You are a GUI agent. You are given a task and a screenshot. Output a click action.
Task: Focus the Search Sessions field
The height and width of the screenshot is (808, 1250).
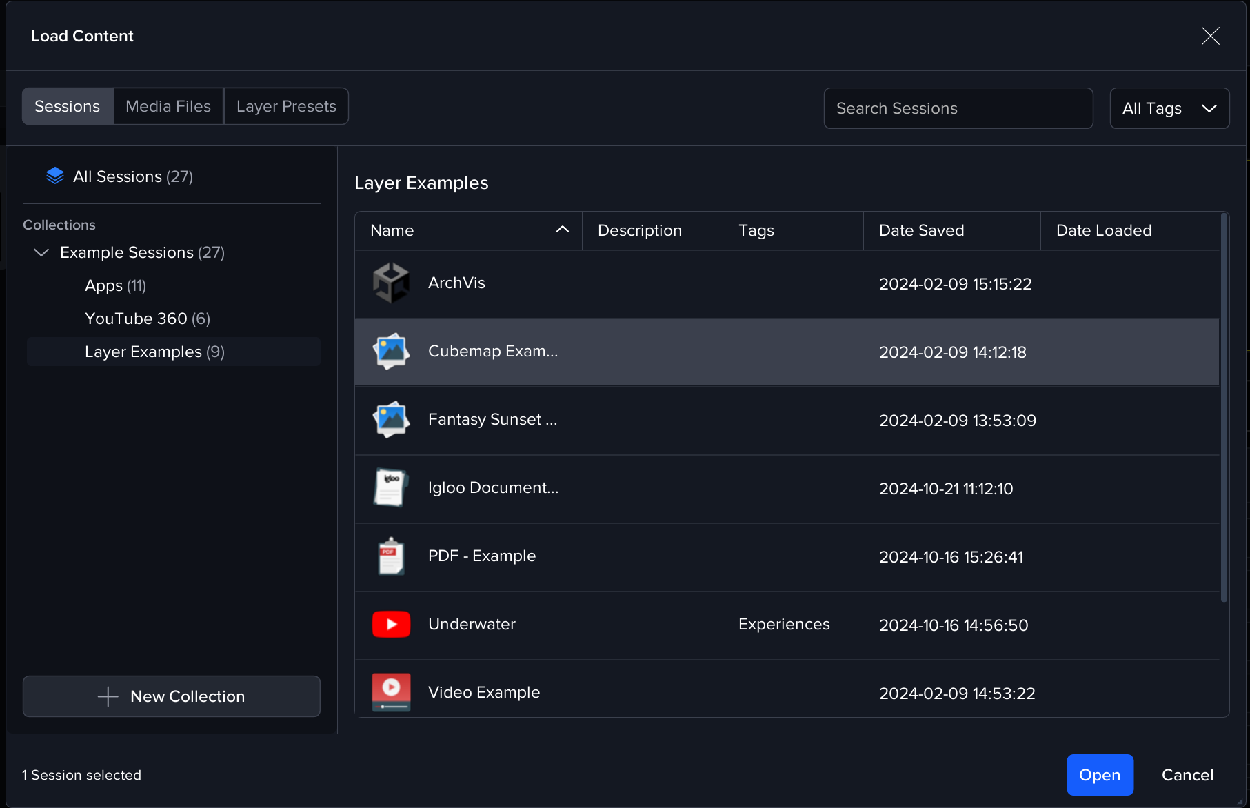click(958, 108)
